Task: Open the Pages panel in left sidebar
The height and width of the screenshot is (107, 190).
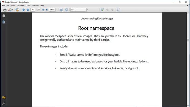Action: tap(4, 16)
